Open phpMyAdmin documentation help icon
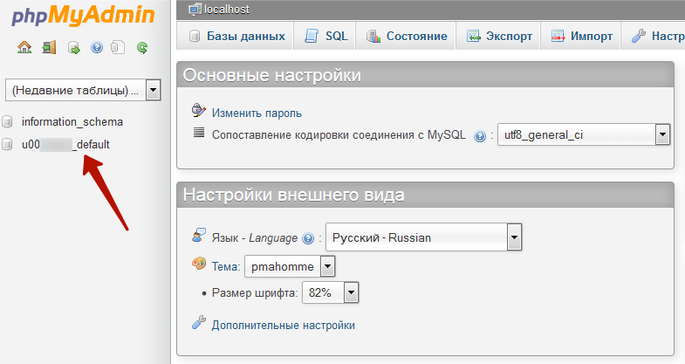The image size is (685, 364). click(97, 47)
